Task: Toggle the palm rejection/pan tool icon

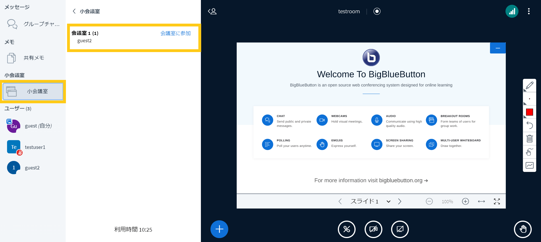Action: click(529, 152)
